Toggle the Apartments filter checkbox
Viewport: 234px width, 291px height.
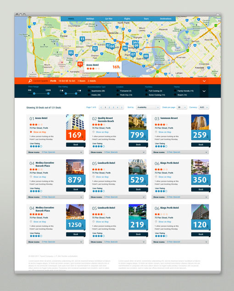pyautogui.click(x=89, y=91)
